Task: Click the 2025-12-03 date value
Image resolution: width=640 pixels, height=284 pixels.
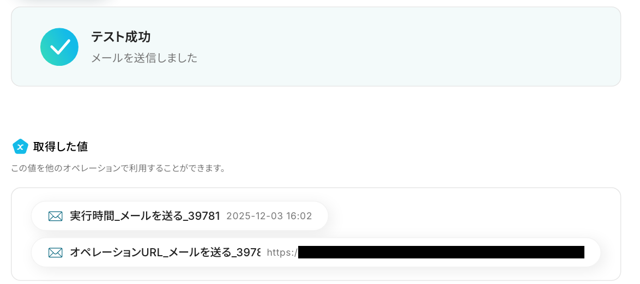Action: point(255,216)
